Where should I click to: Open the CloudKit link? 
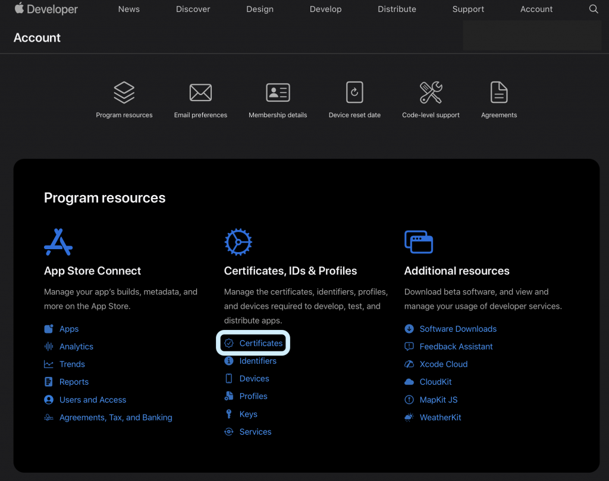(435, 382)
